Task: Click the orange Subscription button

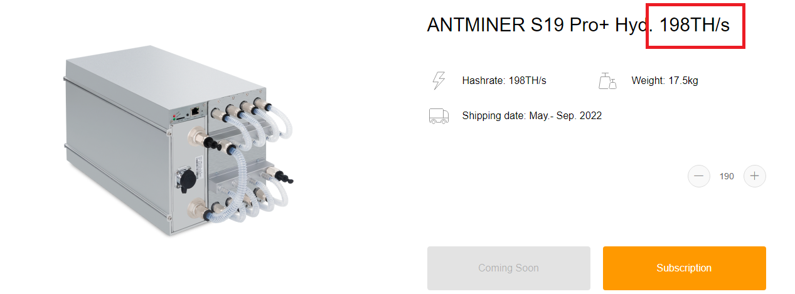Action: tap(684, 268)
